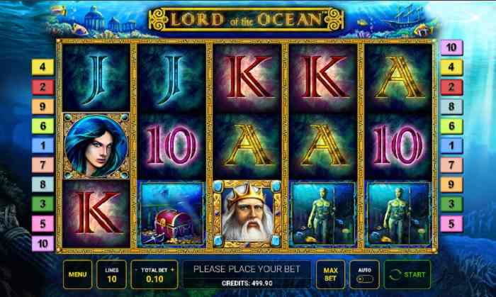This screenshot has height=297, width=496.
Task: Click the mermaid portrait symbol
Action: point(96,146)
